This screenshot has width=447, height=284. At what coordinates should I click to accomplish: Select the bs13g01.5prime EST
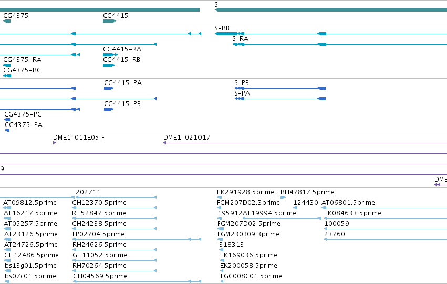30,266
